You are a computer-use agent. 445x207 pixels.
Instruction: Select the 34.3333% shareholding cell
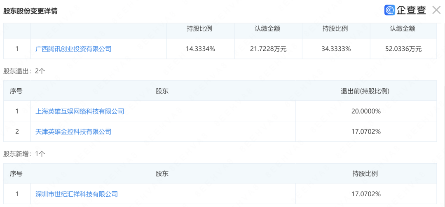[336, 49]
